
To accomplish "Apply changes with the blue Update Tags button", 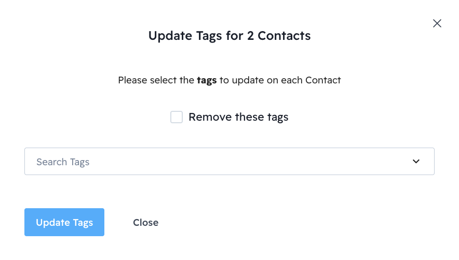I will (64, 222).
